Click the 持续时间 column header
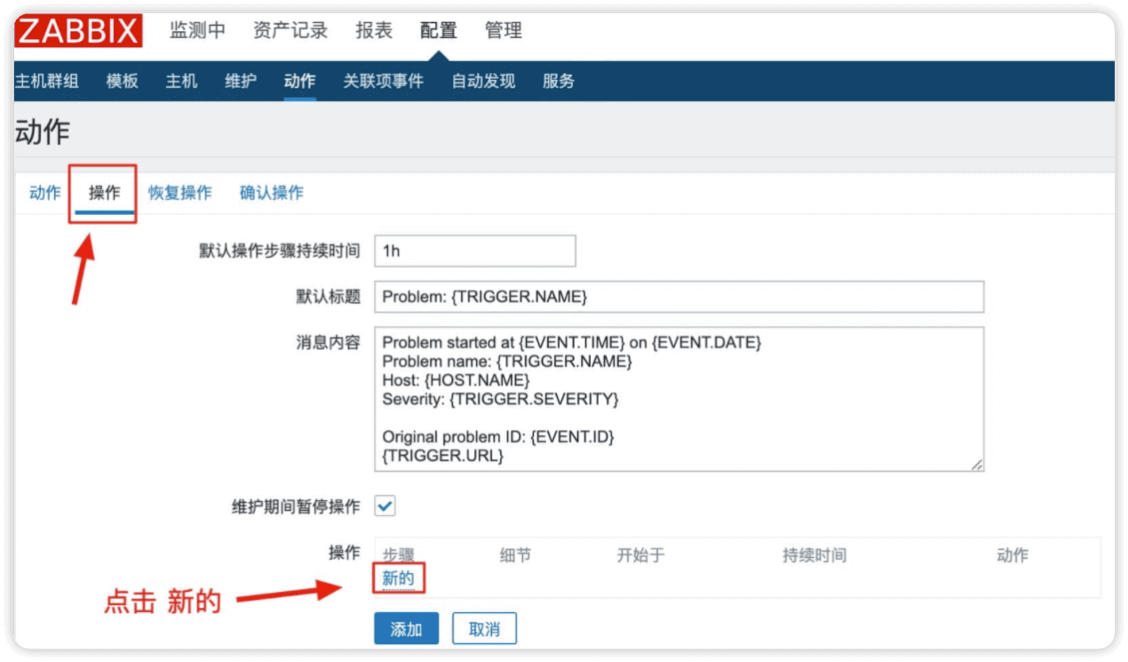 [814, 555]
